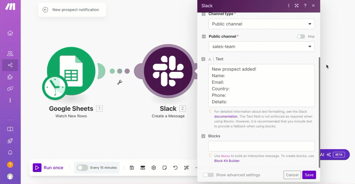Open the Team icon in sidebar
Image resolution: width=355 pixels, height=184 pixels.
point(10,53)
